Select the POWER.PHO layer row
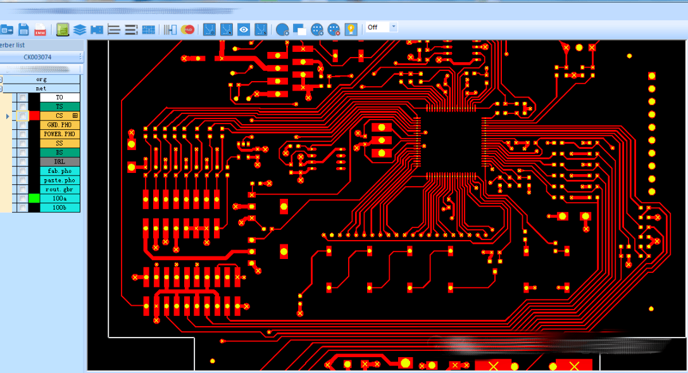Image resolution: width=688 pixels, height=373 pixels. [x=59, y=134]
